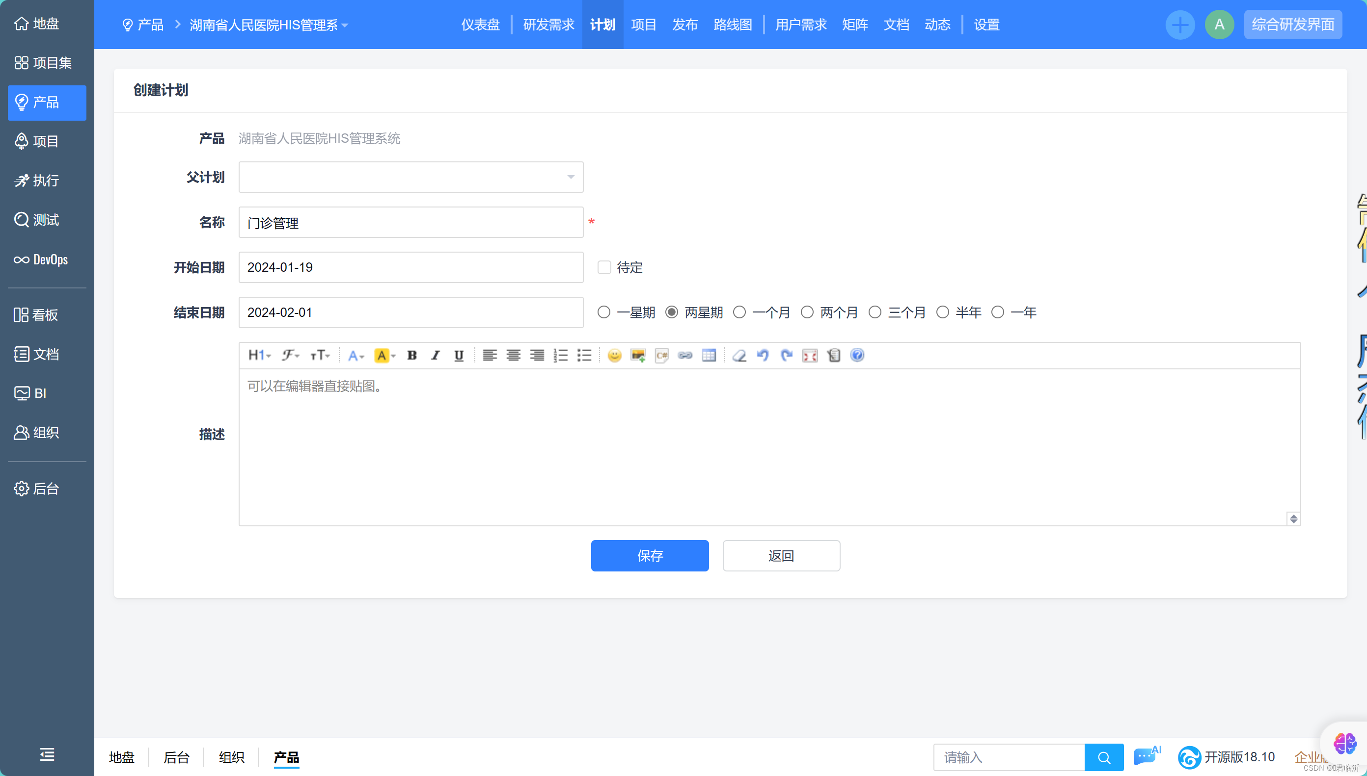This screenshot has height=776, width=1367.
Task: Toggle bold formatting in description editor
Action: coord(412,356)
